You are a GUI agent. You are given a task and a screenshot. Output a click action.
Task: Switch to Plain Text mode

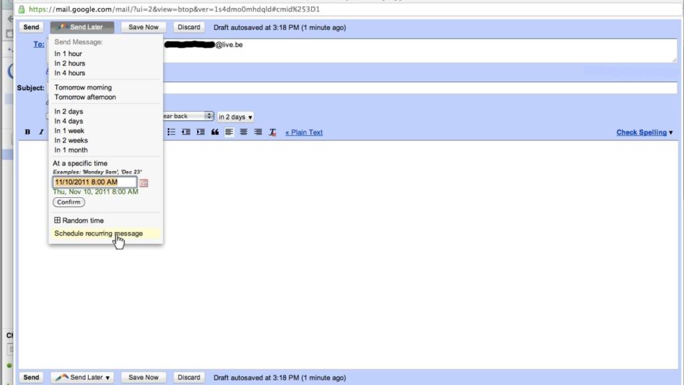(x=304, y=132)
